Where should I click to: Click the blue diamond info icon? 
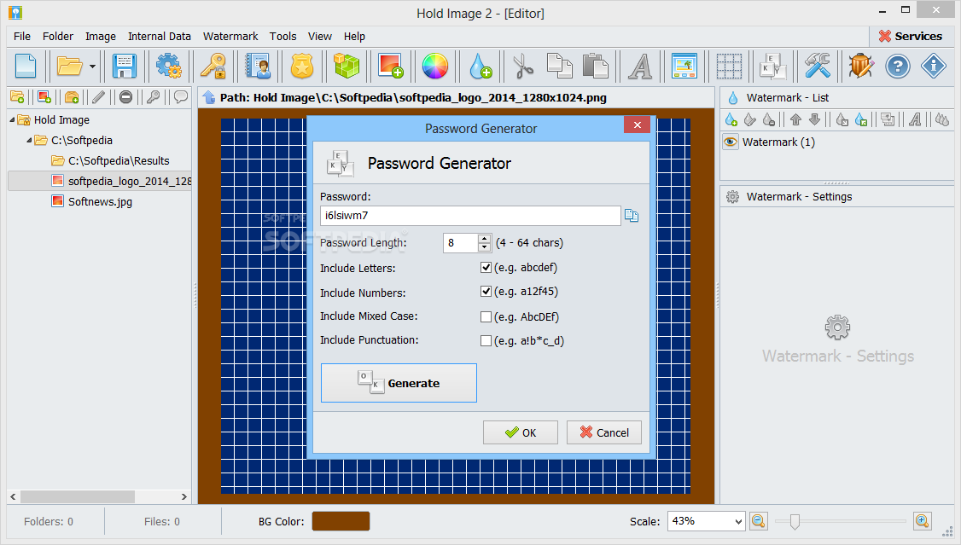click(x=934, y=66)
